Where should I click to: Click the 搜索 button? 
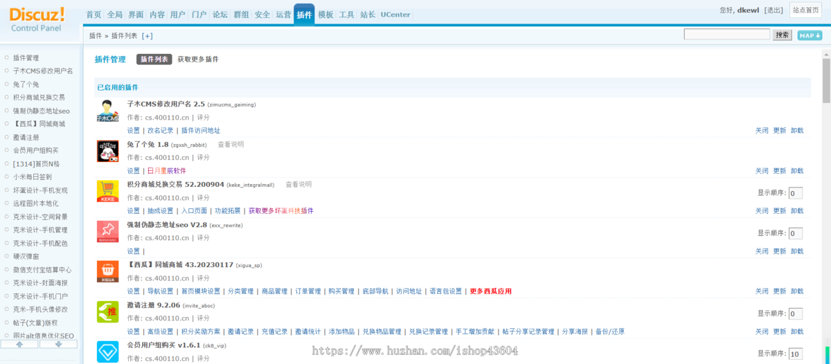click(x=783, y=35)
